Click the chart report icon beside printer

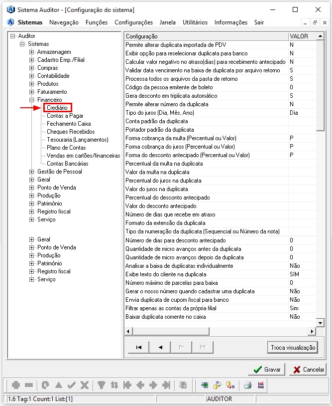[x=261, y=385]
